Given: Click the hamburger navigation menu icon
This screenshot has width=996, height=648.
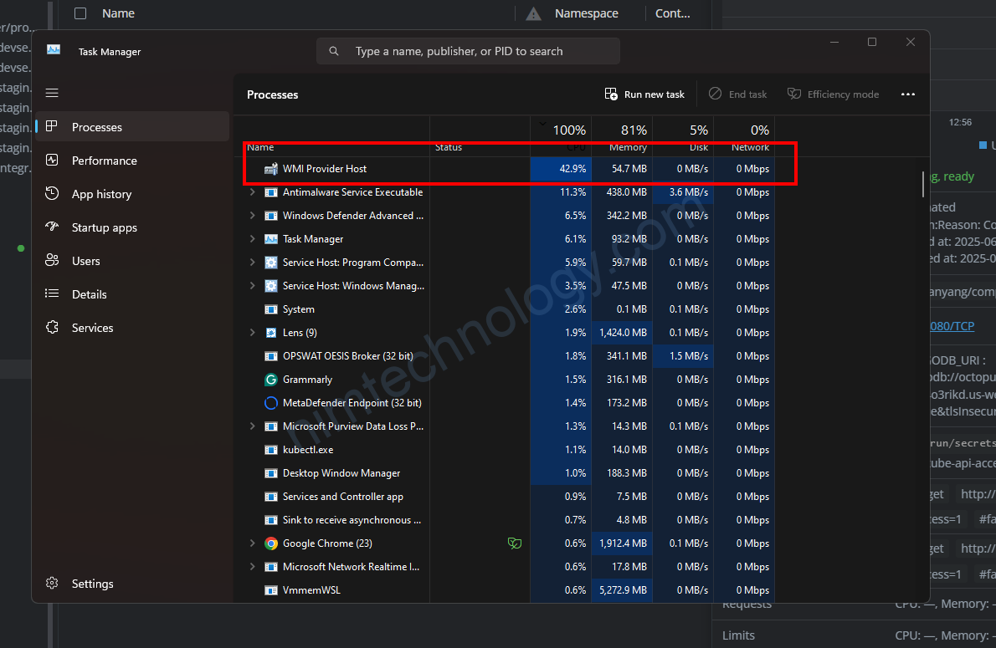Looking at the screenshot, I should 52,93.
